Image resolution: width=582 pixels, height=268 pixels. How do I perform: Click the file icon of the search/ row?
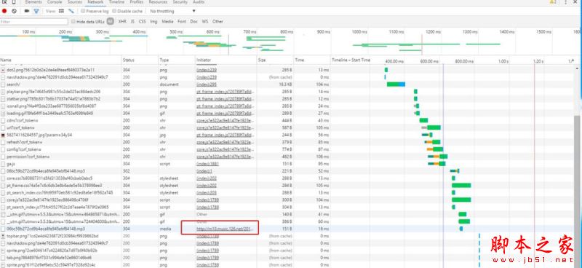[x=3, y=84]
